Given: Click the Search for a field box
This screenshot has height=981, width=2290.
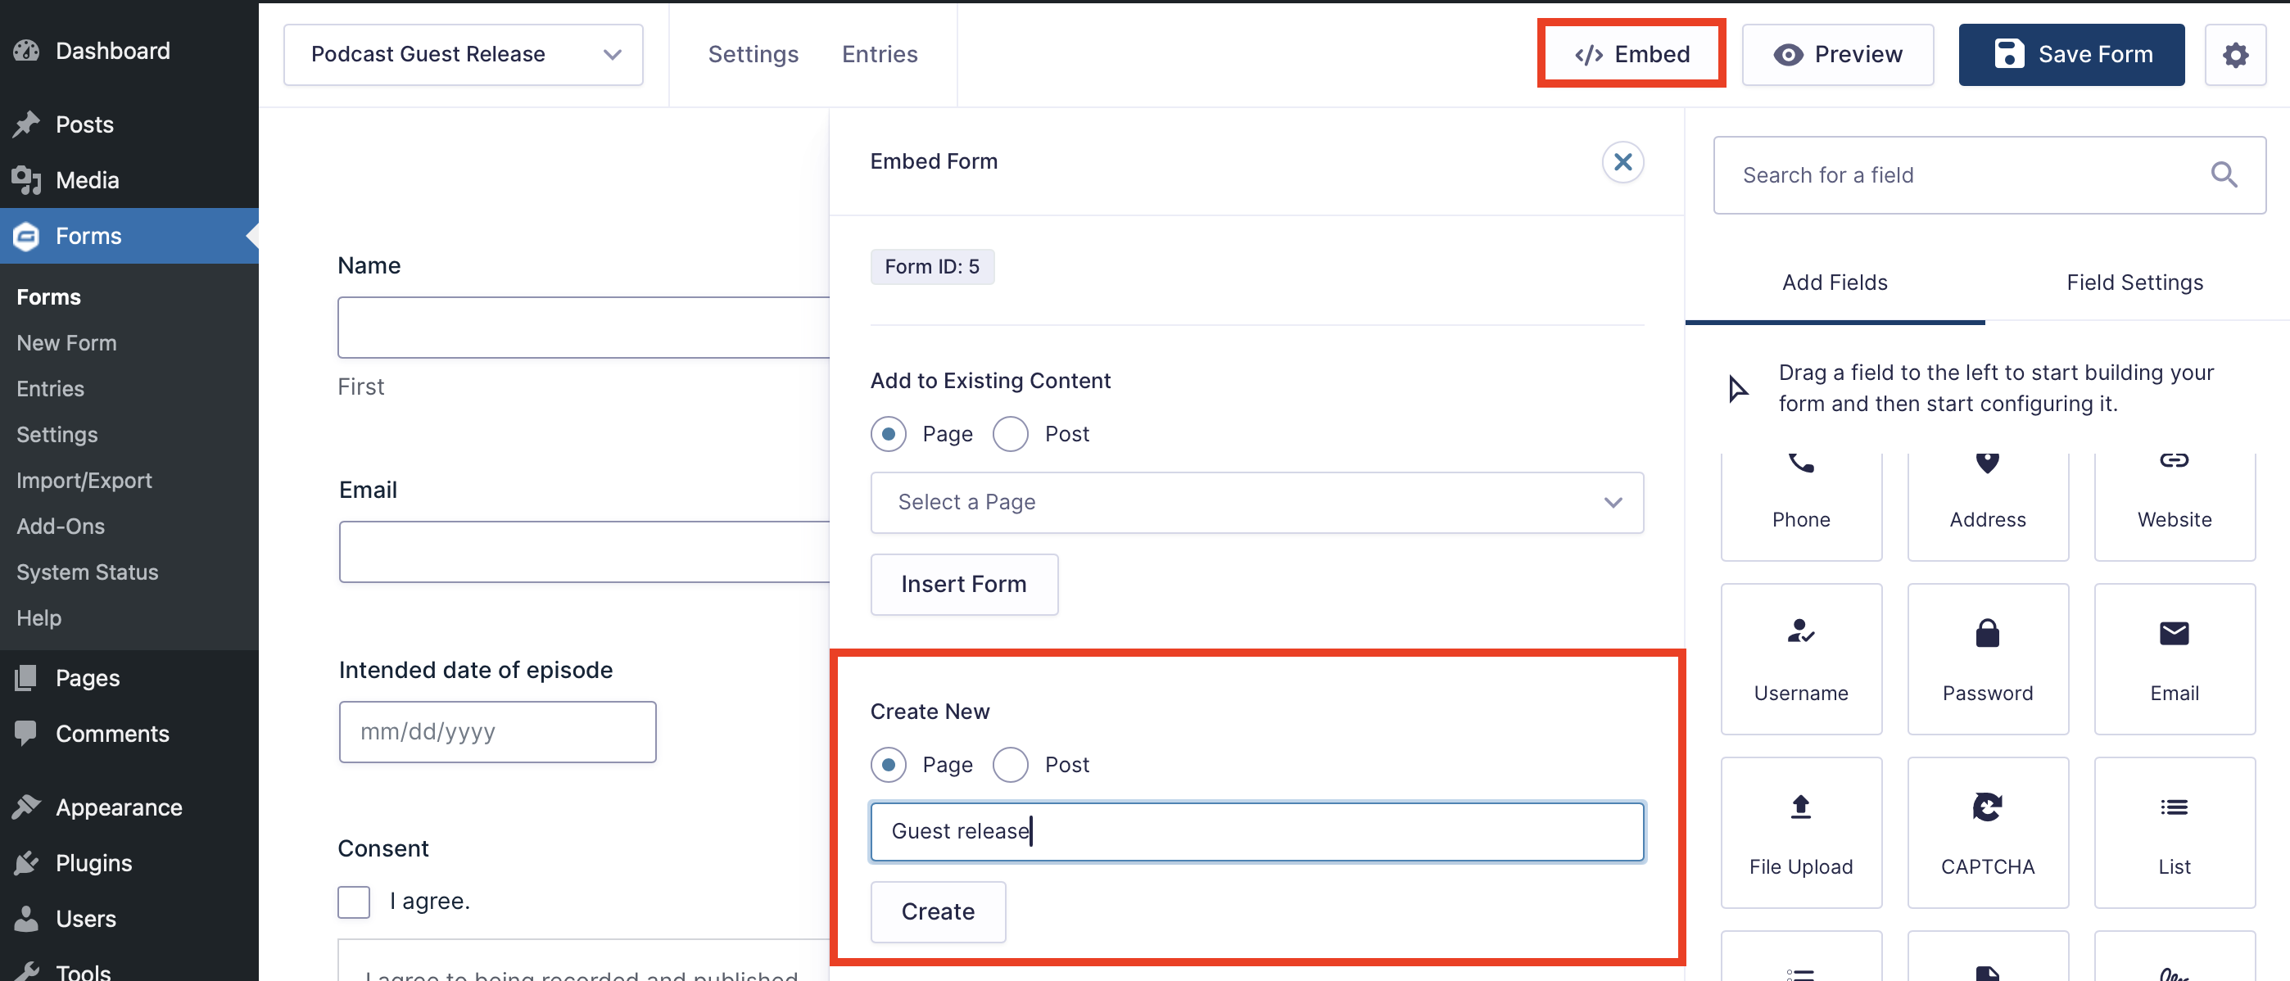Looking at the screenshot, I should (1989, 175).
